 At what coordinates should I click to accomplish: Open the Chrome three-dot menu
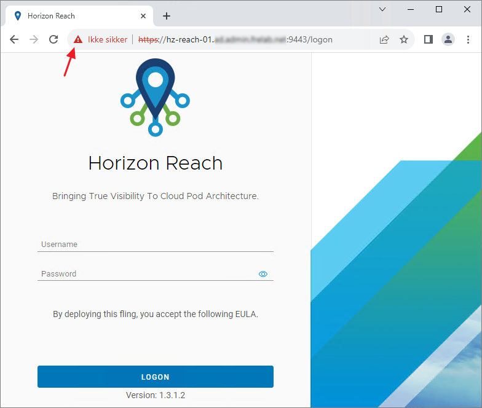[468, 39]
